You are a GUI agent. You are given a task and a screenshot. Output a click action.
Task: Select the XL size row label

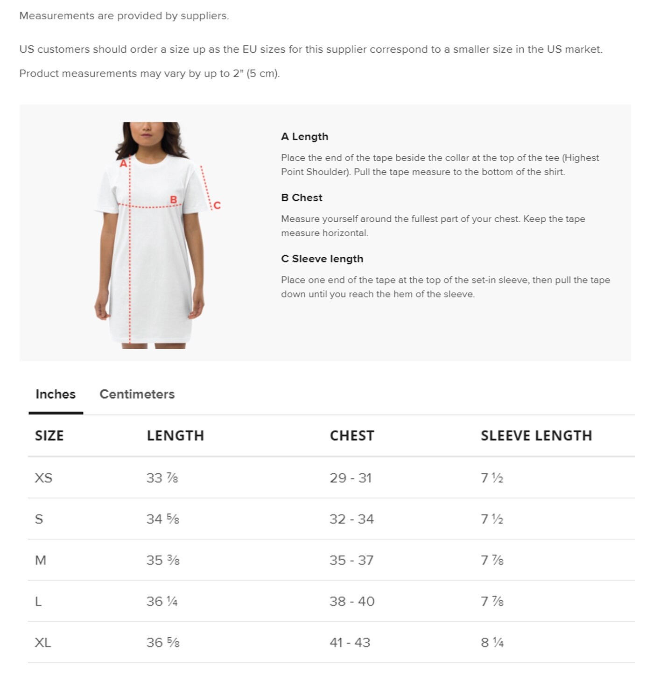tap(43, 642)
